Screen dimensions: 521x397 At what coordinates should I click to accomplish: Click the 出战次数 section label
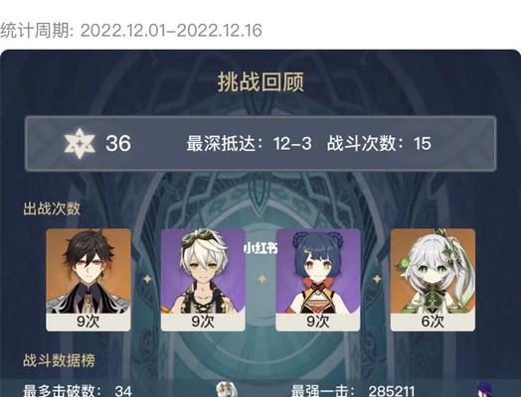[52, 208]
